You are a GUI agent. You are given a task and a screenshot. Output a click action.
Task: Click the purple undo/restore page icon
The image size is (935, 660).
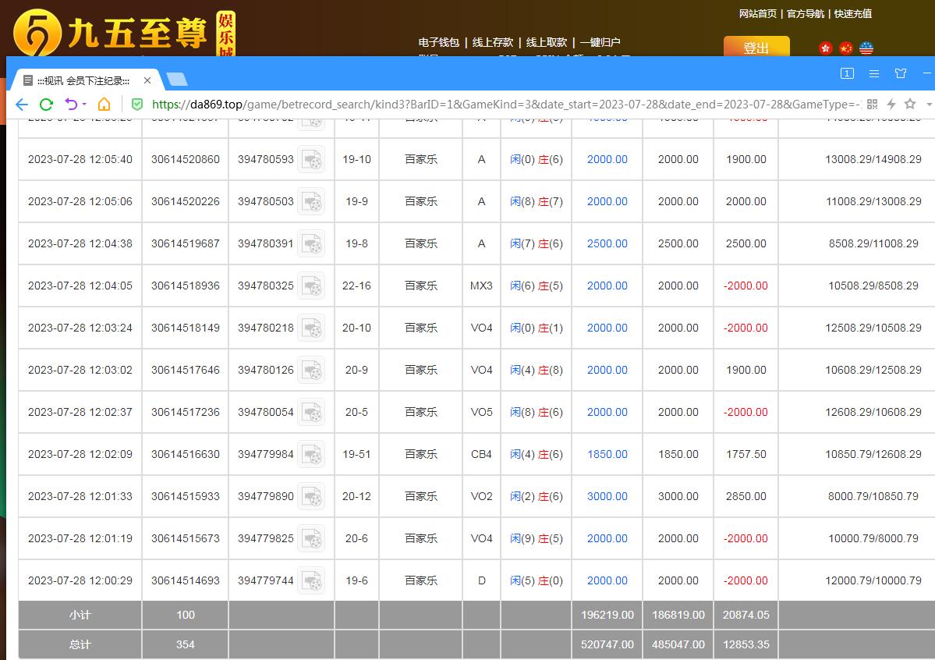(72, 105)
